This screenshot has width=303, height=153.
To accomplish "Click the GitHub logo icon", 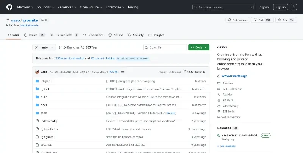I will [9, 7].
